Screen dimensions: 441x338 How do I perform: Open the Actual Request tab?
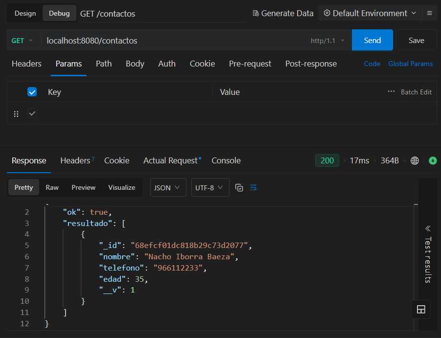pyautogui.click(x=170, y=160)
